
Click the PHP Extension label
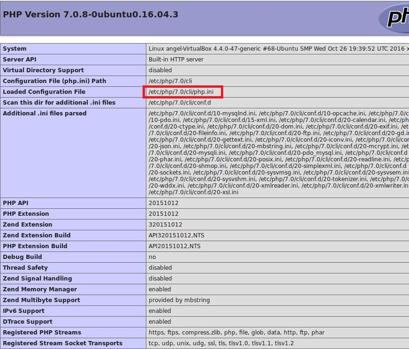[26, 214]
